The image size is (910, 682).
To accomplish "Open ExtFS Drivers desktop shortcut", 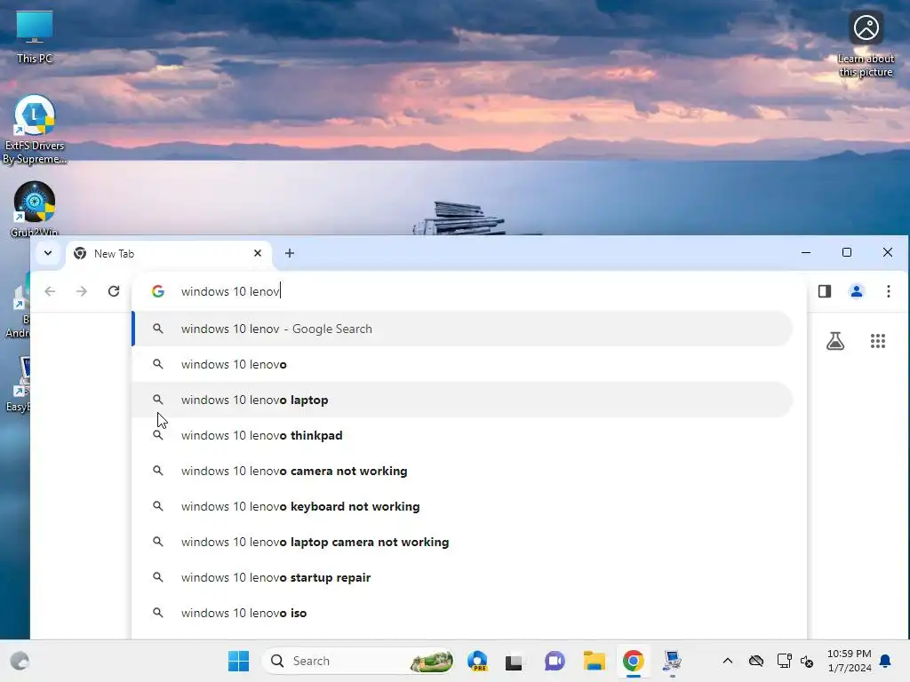I will pyautogui.click(x=35, y=129).
